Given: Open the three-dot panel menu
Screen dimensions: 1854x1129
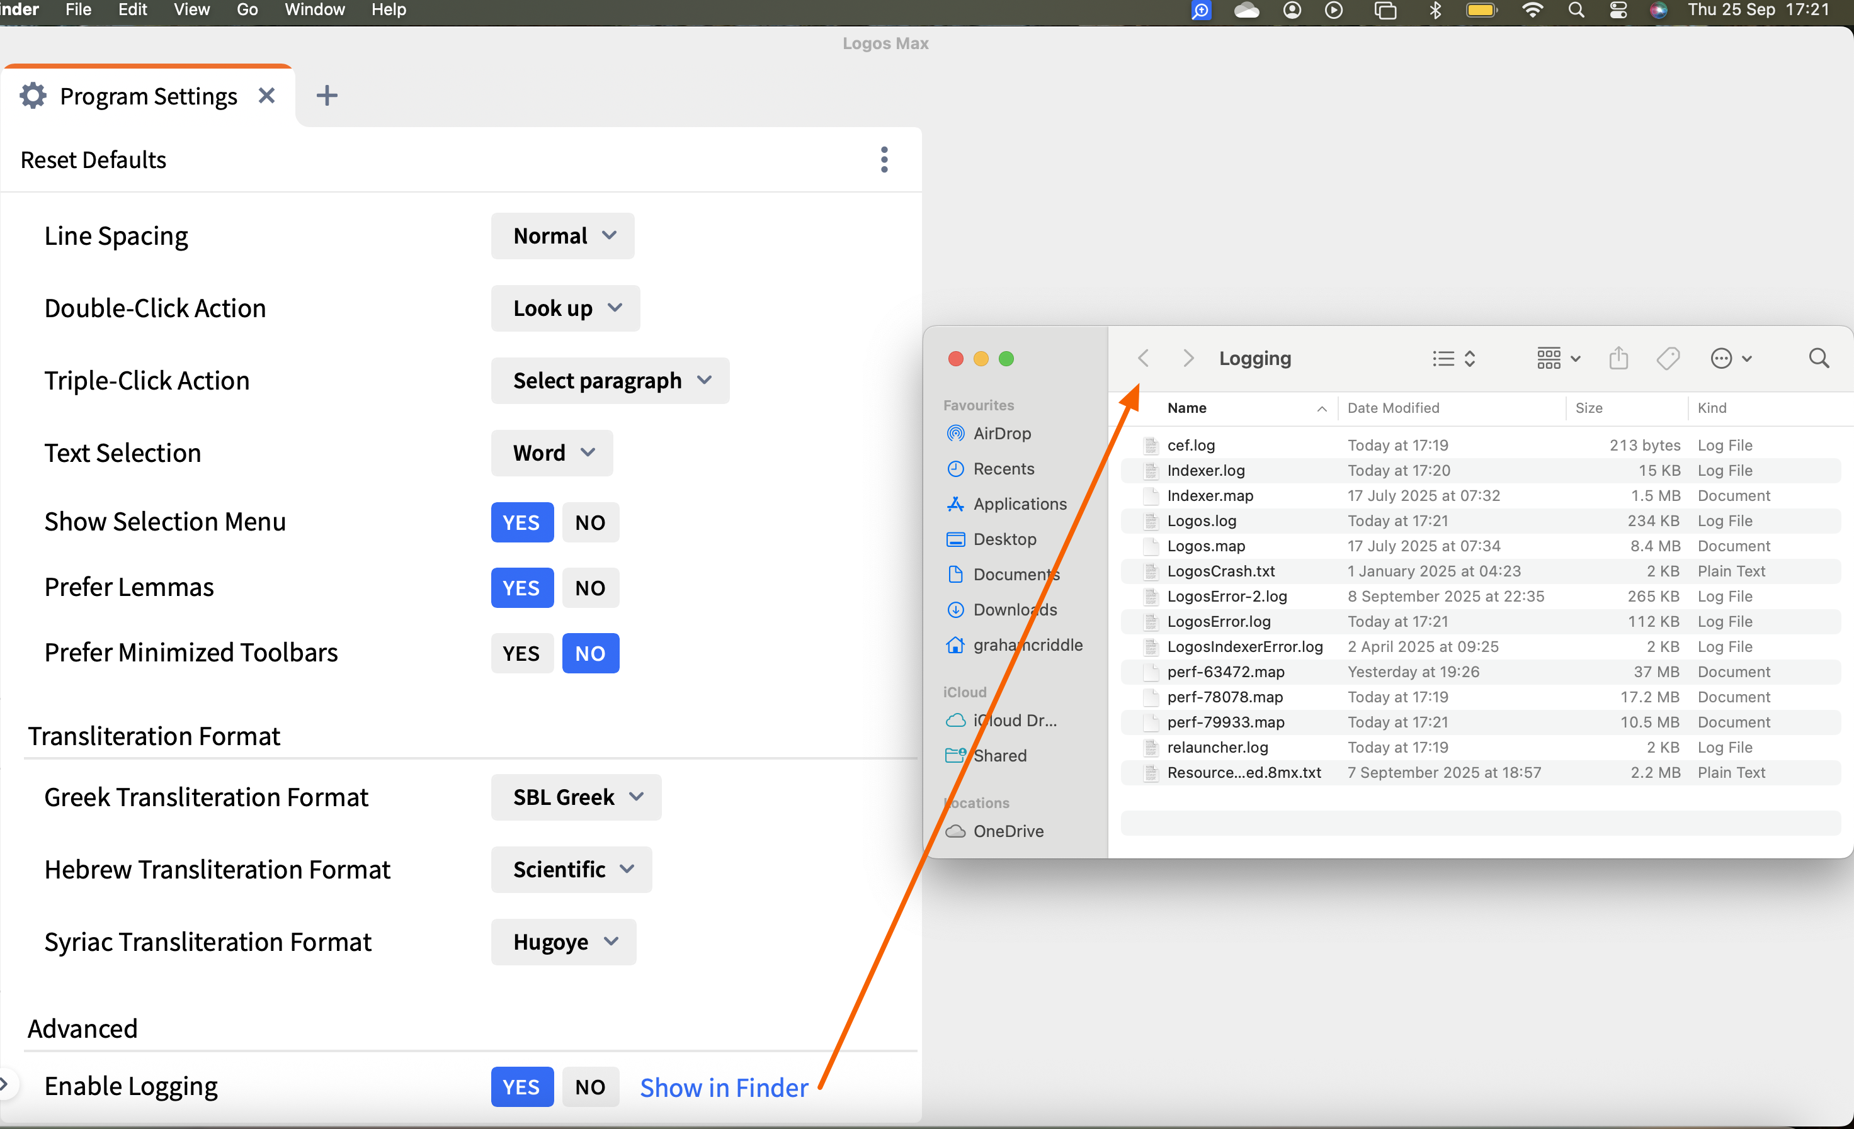Looking at the screenshot, I should 884,159.
